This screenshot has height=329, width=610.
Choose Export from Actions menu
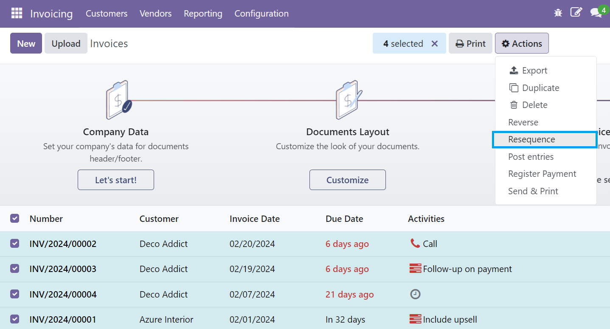tap(545, 71)
